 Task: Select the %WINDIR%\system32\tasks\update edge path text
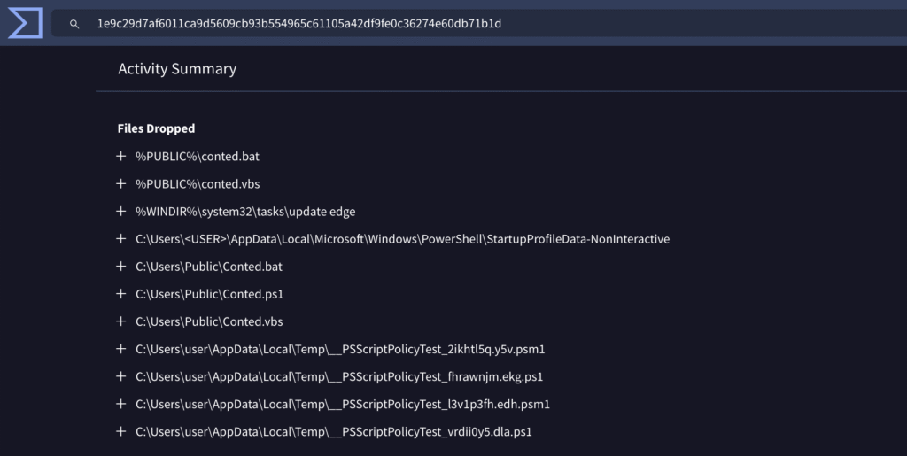click(245, 212)
